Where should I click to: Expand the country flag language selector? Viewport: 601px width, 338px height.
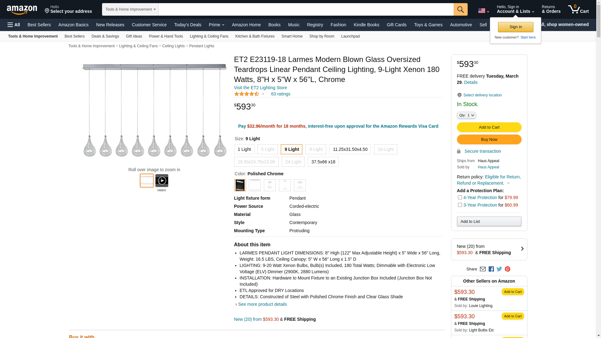pos(483,11)
